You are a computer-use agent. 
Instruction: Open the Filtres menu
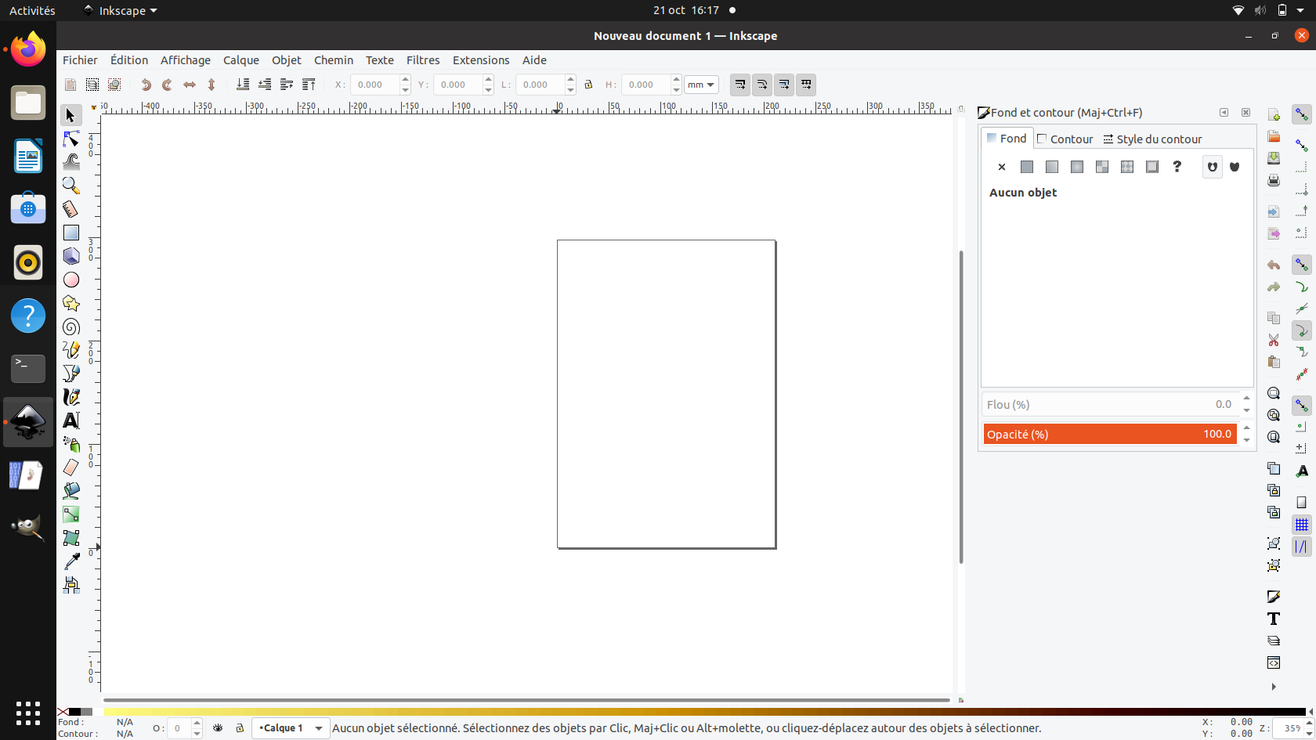423,60
